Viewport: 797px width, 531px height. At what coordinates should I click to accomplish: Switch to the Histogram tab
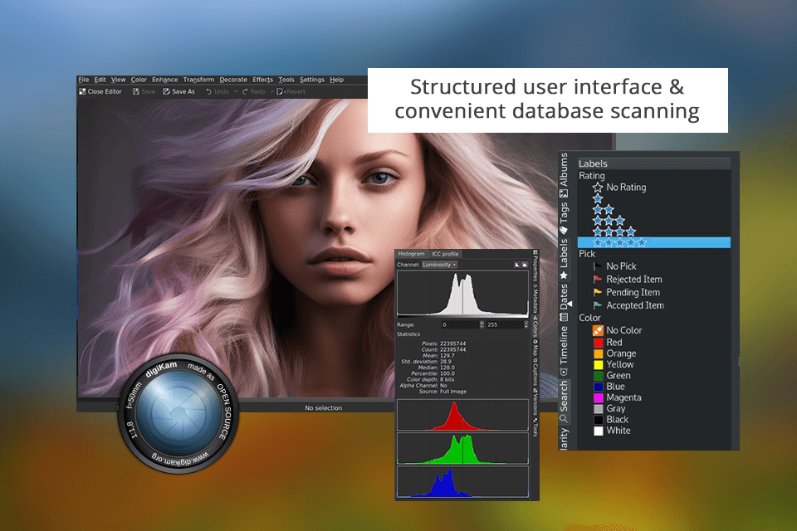[411, 254]
